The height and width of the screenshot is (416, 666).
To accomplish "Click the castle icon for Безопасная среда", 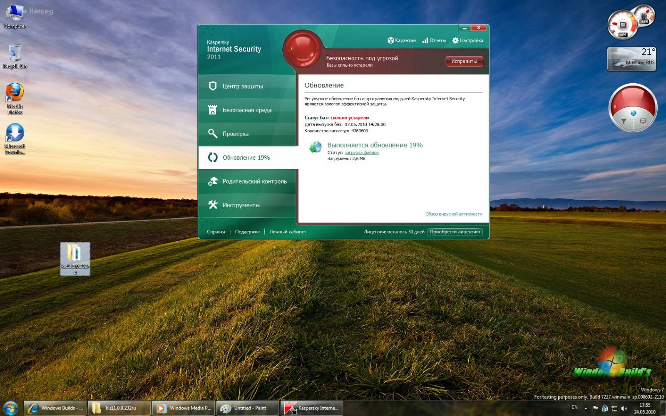I will (x=213, y=110).
